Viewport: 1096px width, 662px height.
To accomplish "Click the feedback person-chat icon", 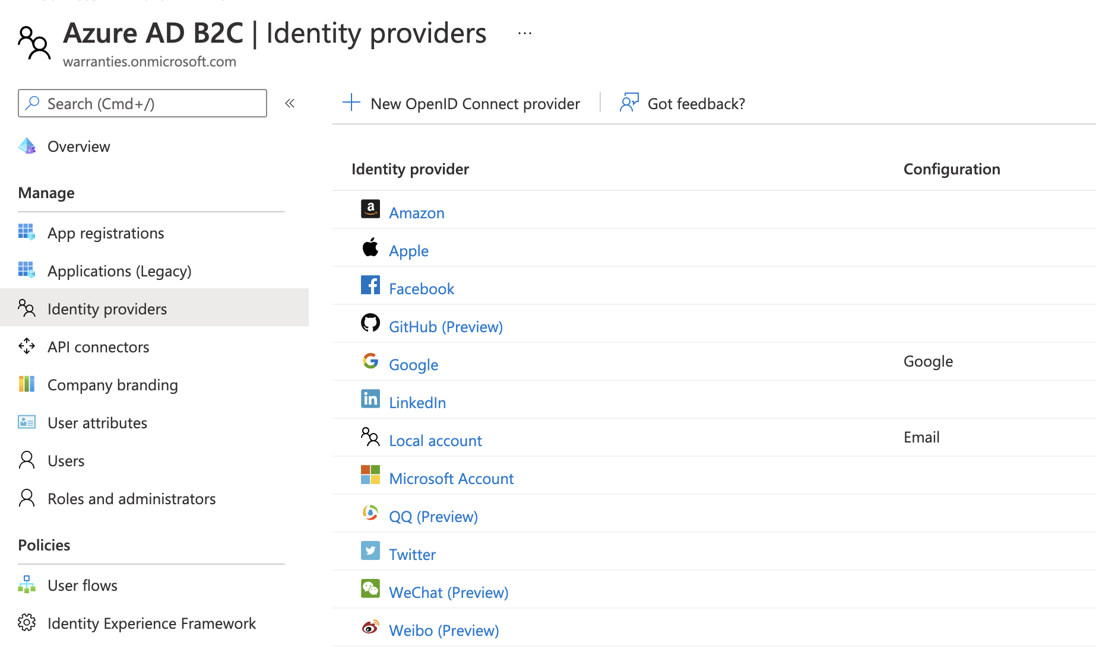I will click(629, 103).
